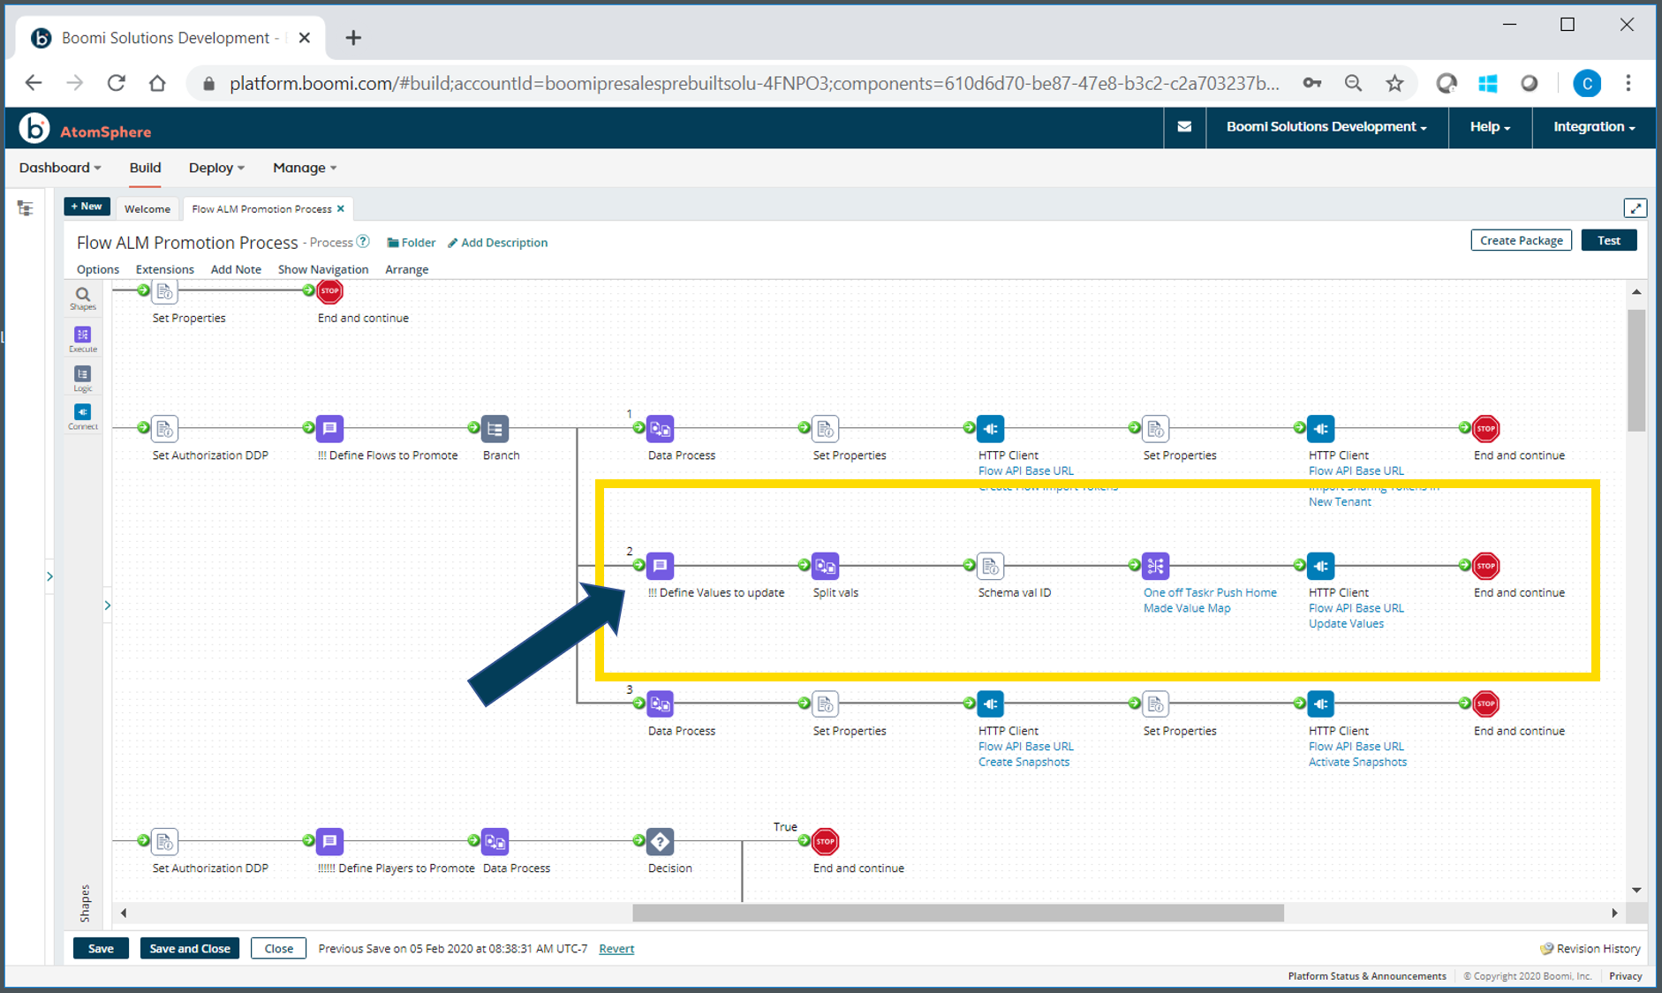
Task: Open Boomi Solutions Development account dropdown
Action: tap(1326, 127)
